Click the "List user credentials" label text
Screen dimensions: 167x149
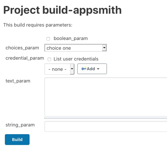click(76, 59)
